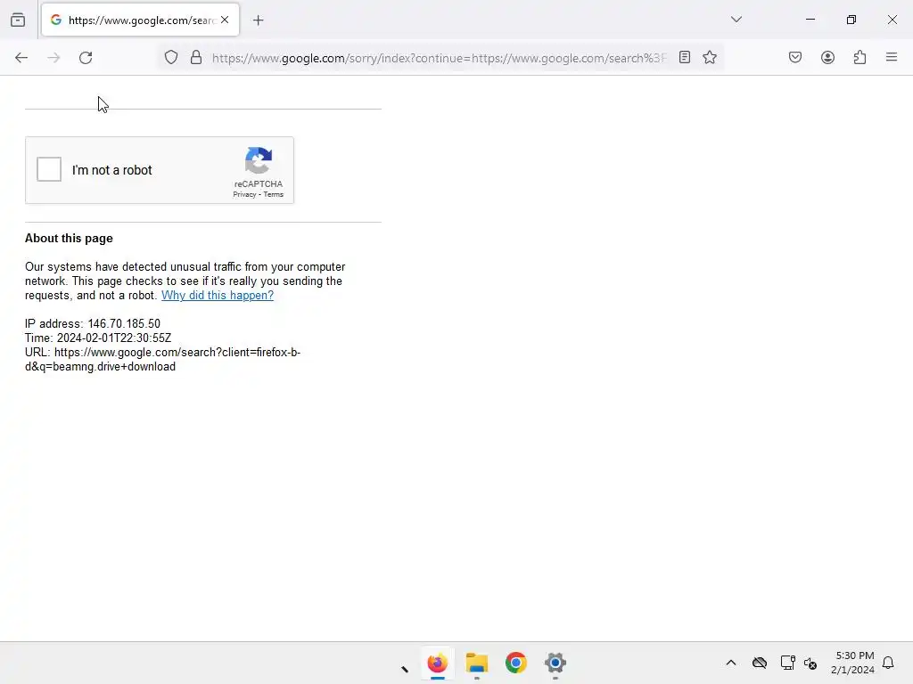Open the extensions panel
The height and width of the screenshot is (684, 913).
click(860, 57)
